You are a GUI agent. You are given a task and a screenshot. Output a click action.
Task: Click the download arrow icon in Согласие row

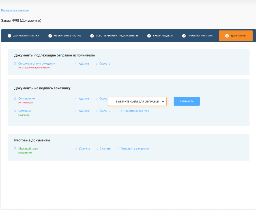click(97, 111)
